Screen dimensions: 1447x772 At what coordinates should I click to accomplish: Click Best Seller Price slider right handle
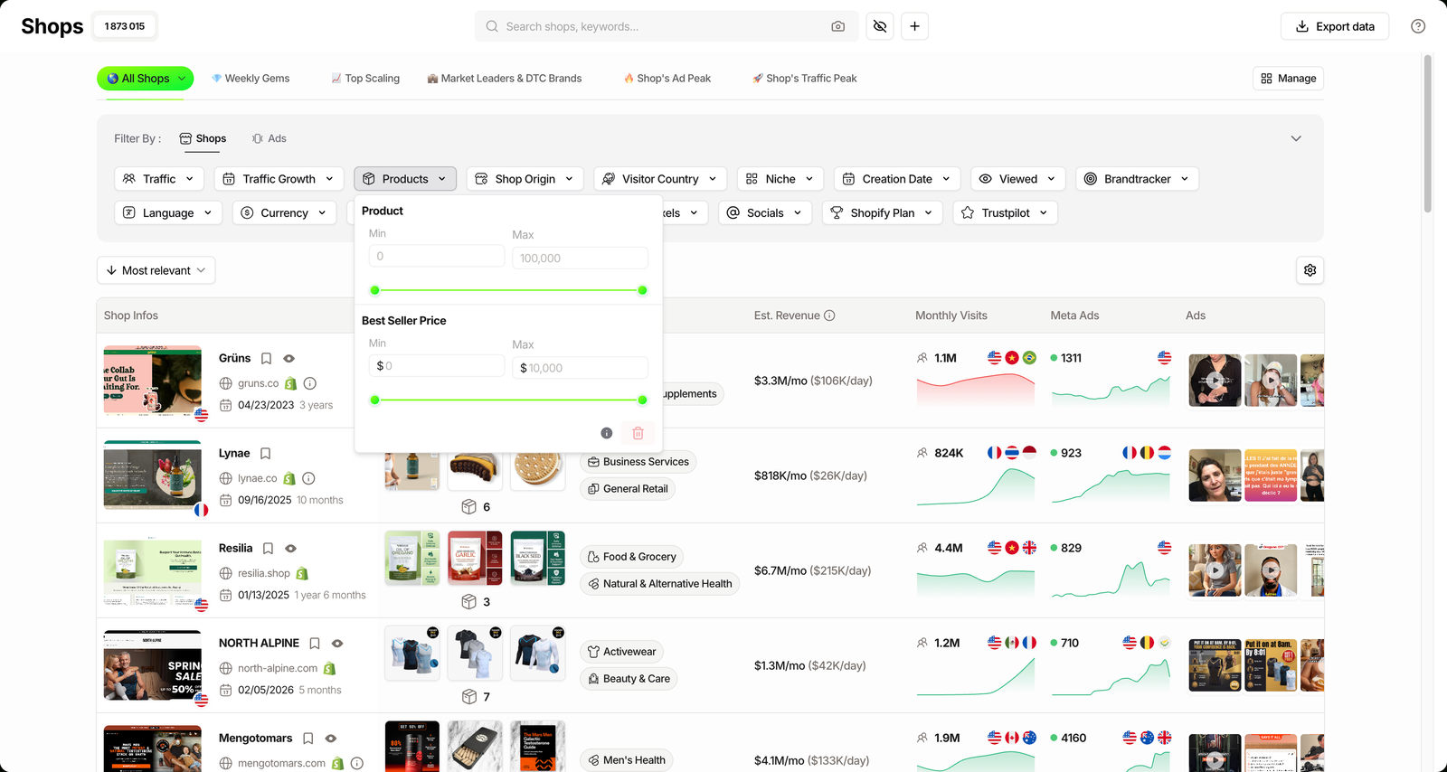point(642,400)
